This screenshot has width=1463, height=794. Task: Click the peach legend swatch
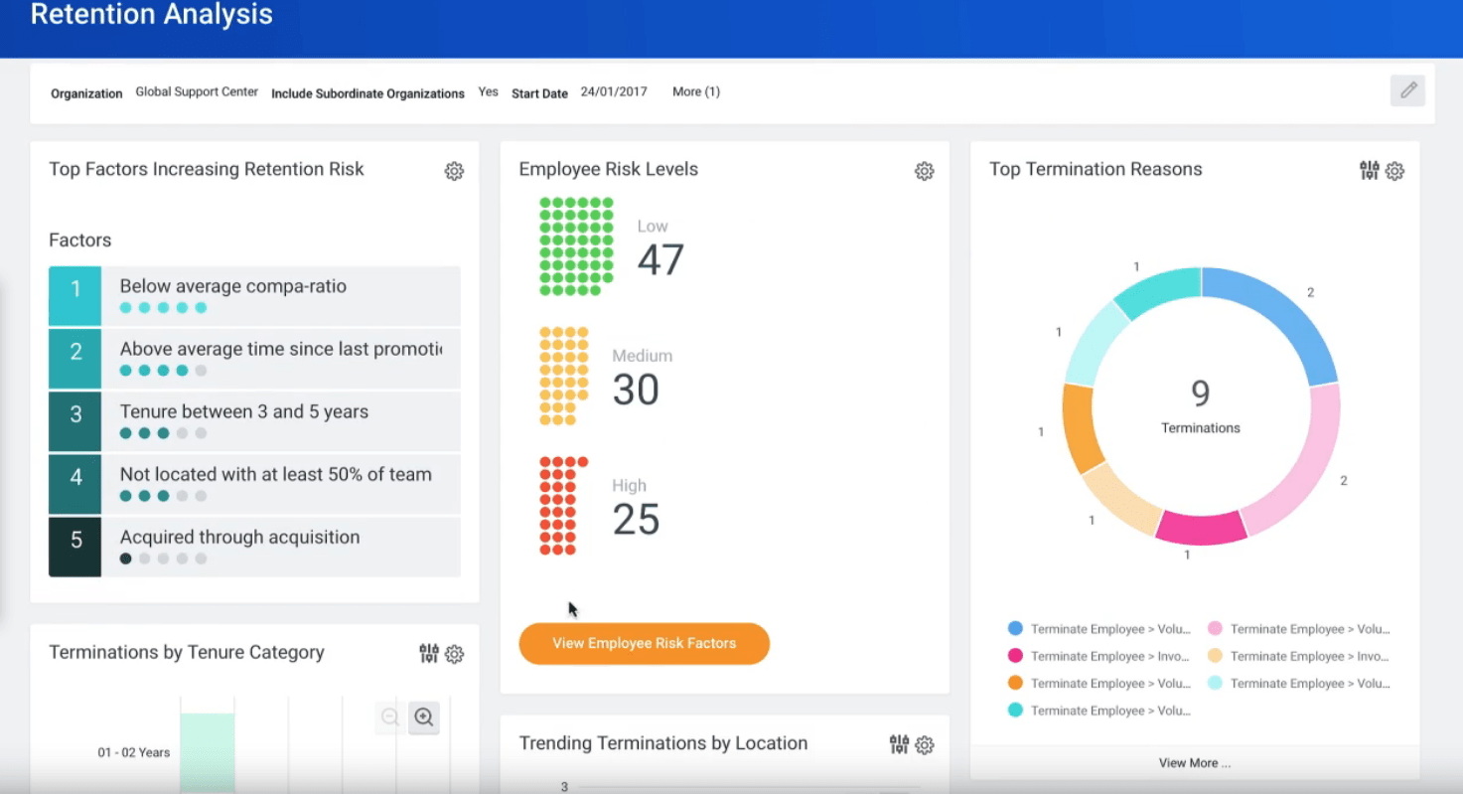1215,656
